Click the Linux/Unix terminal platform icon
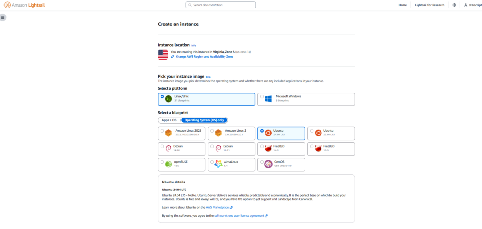This screenshot has width=482, height=229. click(169, 99)
